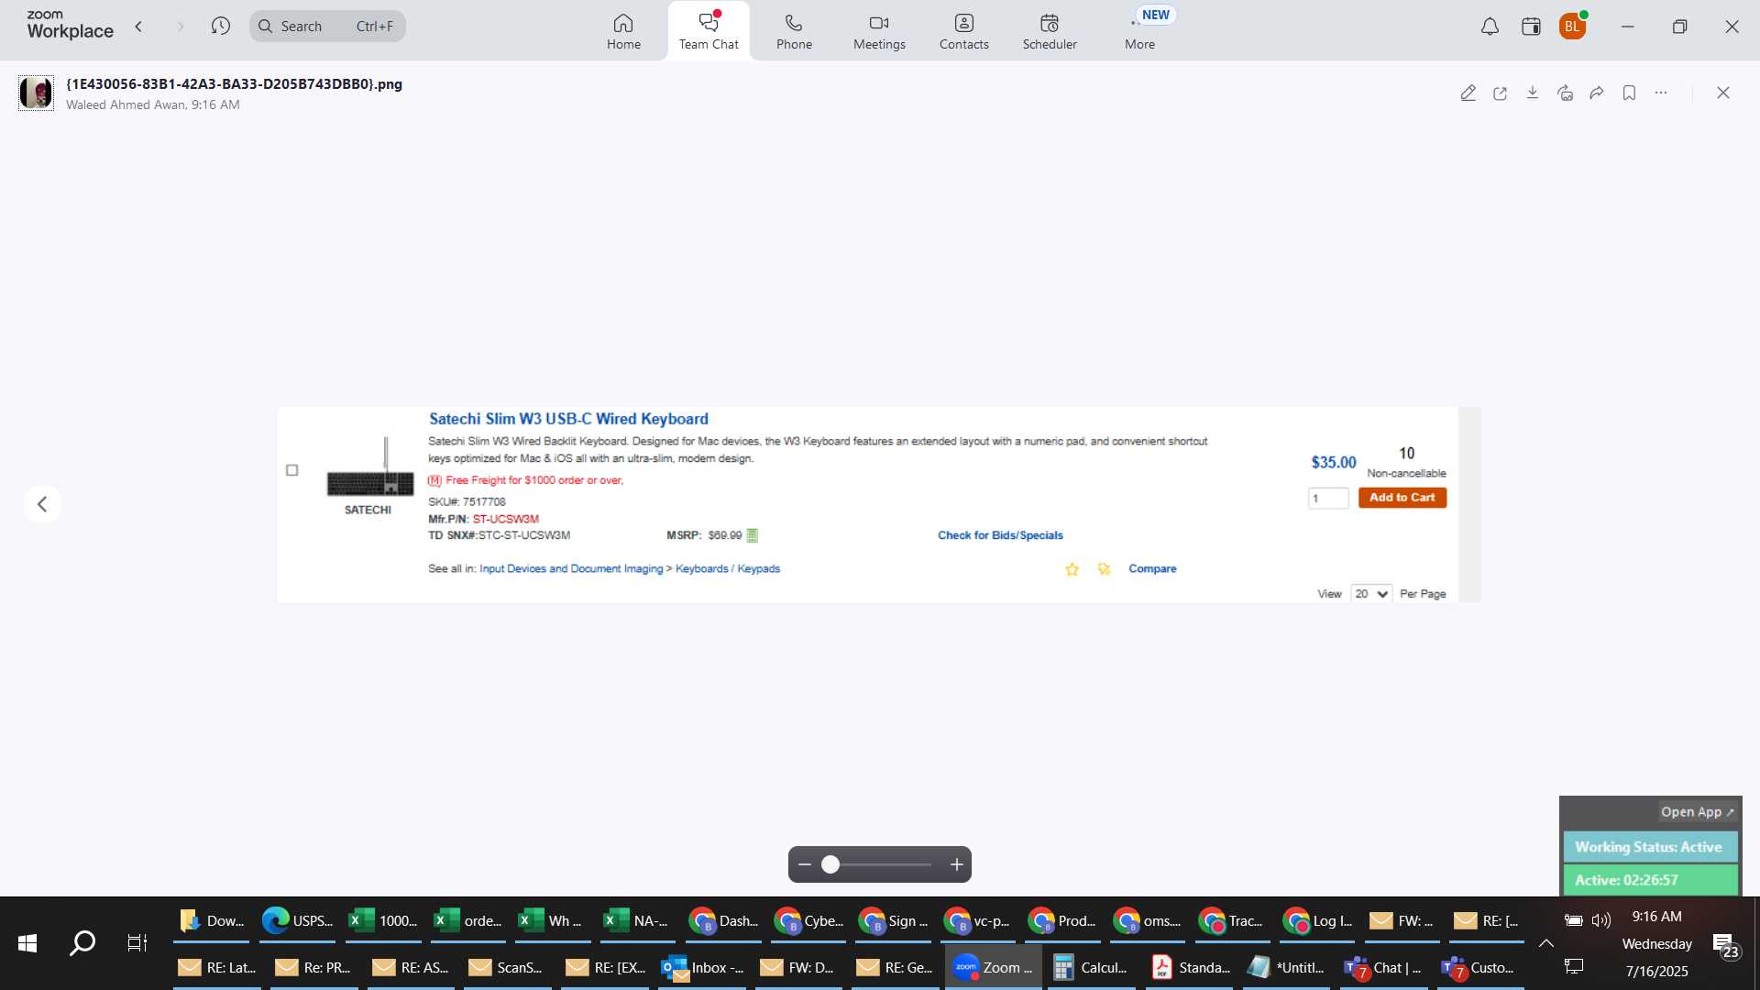Open the Phone tab
The width and height of the screenshot is (1760, 990).
coord(794,31)
